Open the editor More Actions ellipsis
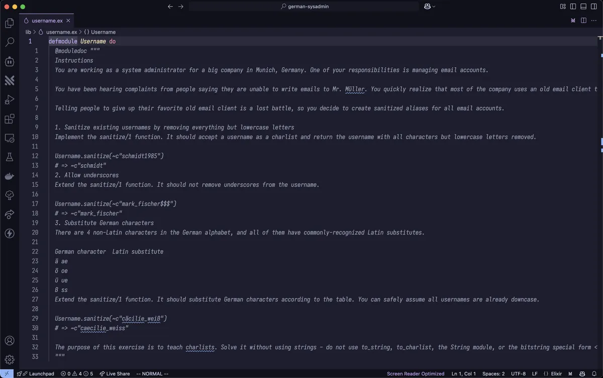The width and height of the screenshot is (603, 378). tap(594, 21)
